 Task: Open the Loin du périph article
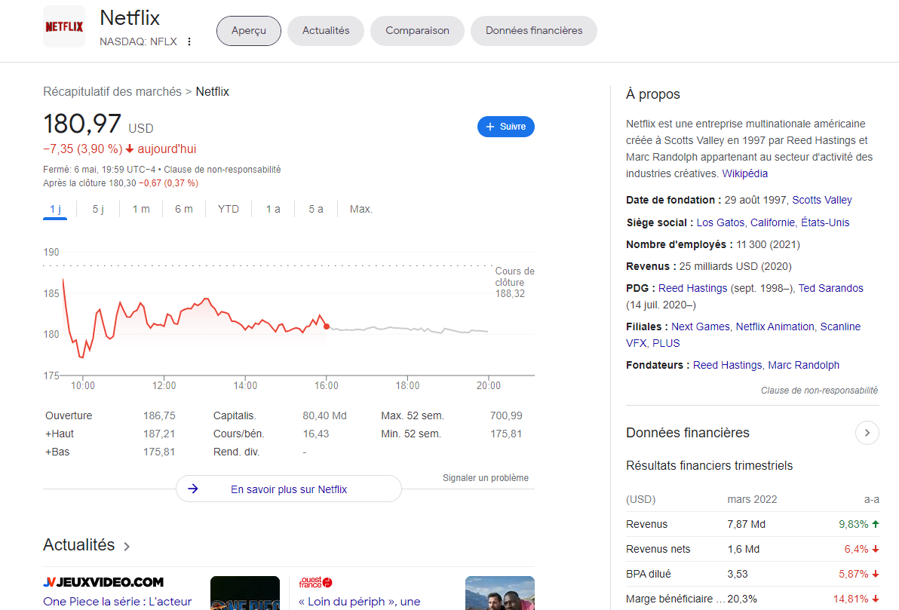coord(360,602)
